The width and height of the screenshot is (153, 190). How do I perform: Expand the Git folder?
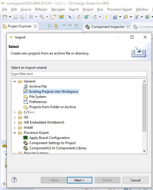click(x=15, y=118)
